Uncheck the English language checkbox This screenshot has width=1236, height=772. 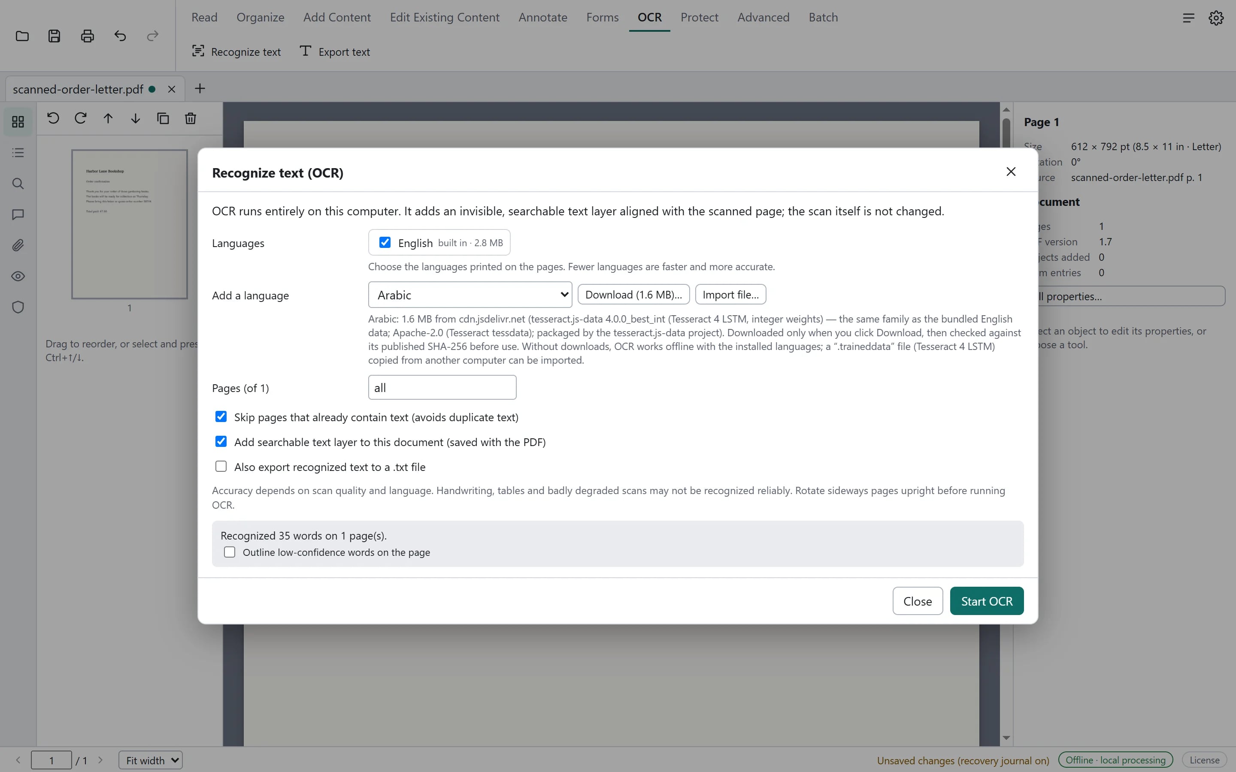(x=385, y=242)
